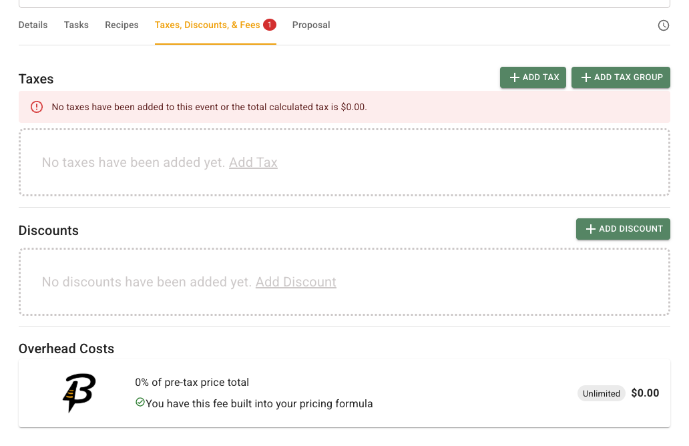Open the history clock icon
Screen dimensions: 689x446
tap(663, 25)
